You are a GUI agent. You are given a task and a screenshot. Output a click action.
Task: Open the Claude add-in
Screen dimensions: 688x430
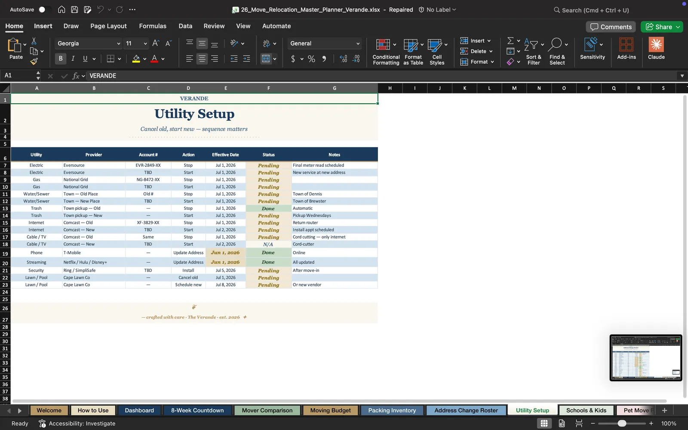click(x=656, y=49)
